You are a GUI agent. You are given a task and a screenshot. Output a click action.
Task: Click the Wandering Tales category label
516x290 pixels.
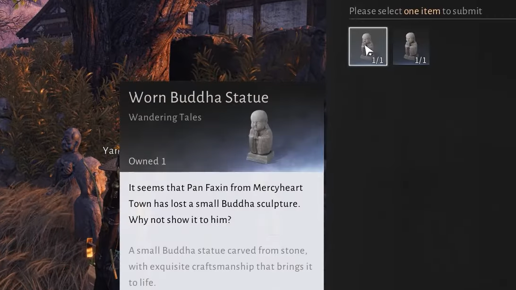[x=165, y=118]
